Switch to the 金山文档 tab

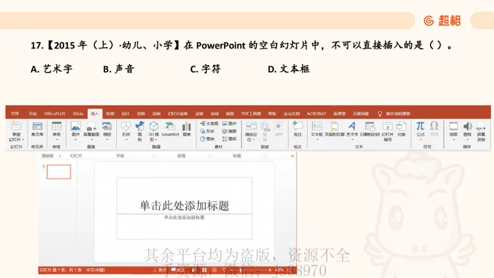[x=291, y=114]
